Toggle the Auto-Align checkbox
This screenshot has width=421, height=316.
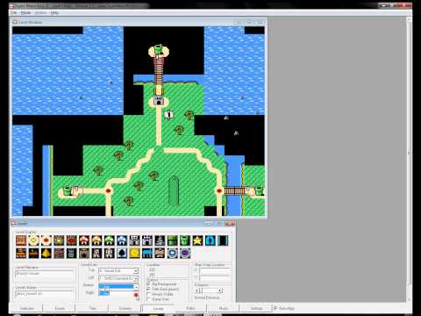275,308
